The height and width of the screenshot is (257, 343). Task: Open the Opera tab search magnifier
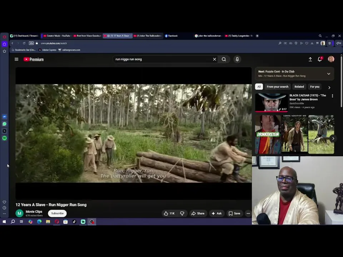point(320,36)
